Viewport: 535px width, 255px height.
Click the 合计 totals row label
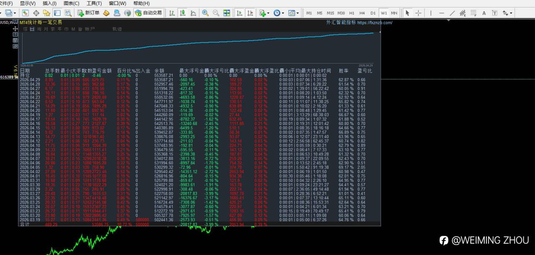click(25, 224)
